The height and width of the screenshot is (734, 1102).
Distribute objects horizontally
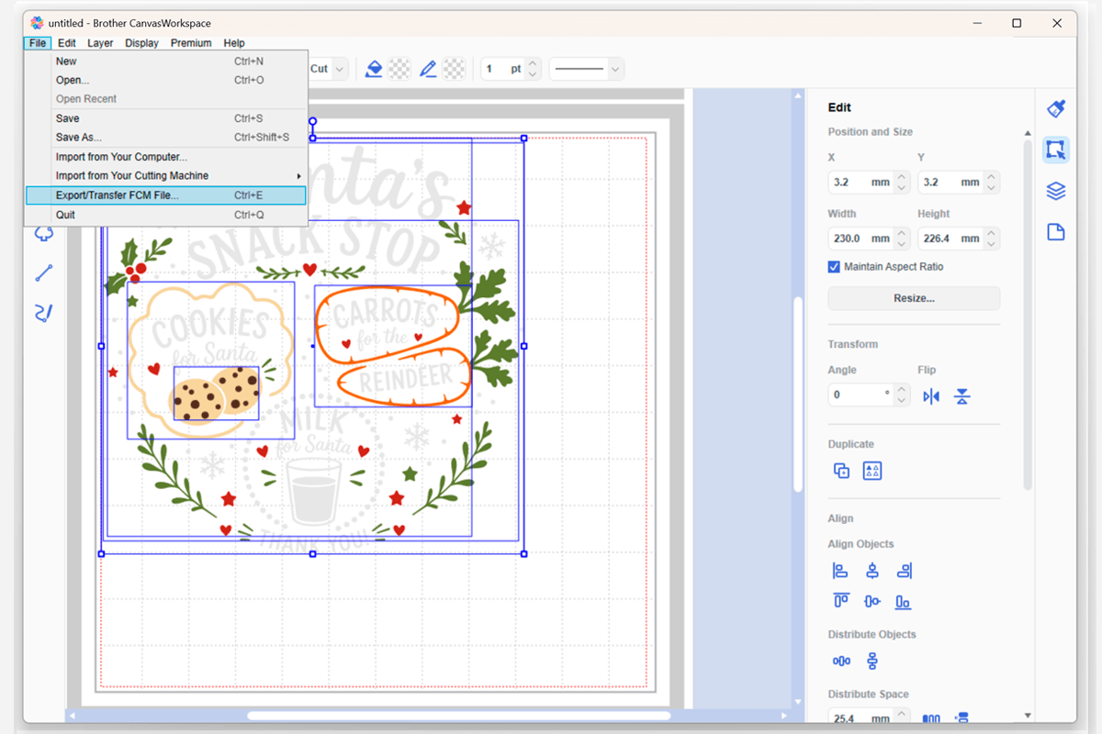841,661
